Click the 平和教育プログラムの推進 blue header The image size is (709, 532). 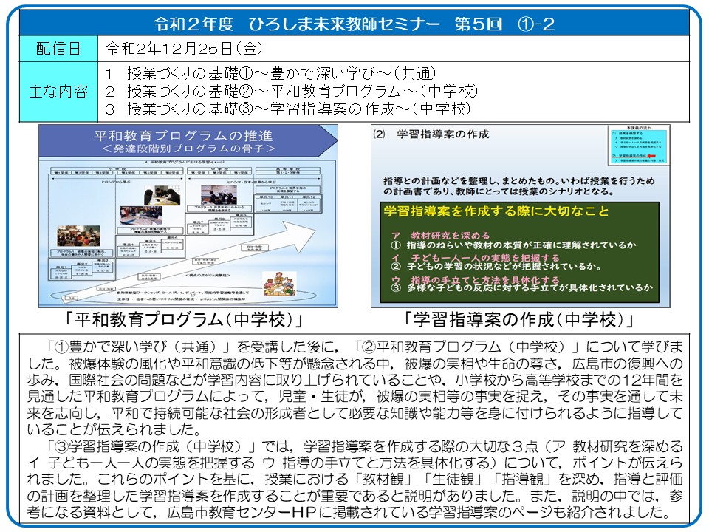188,140
